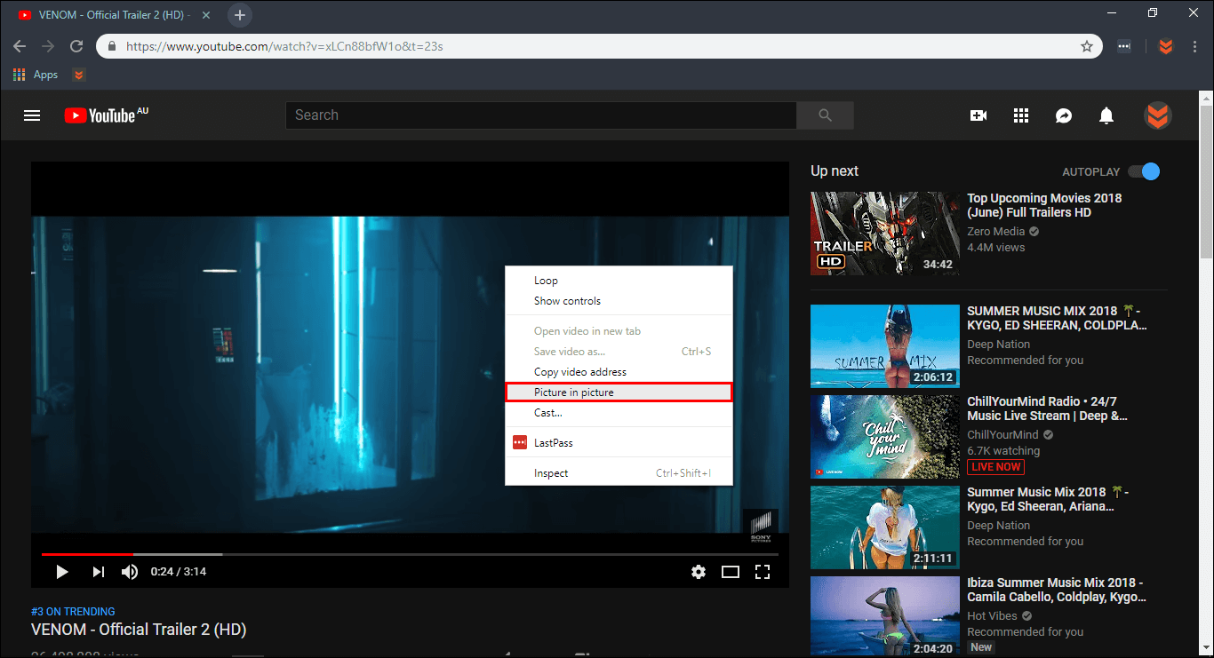Click the VENOM - Official Trailer 2 title
Screen dimensions: 1214x658
click(x=139, y=630)
